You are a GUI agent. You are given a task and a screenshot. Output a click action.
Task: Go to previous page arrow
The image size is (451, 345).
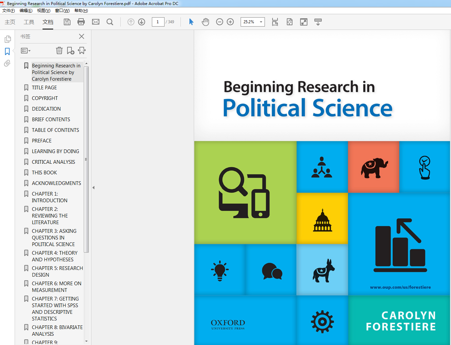coord(131,22)
